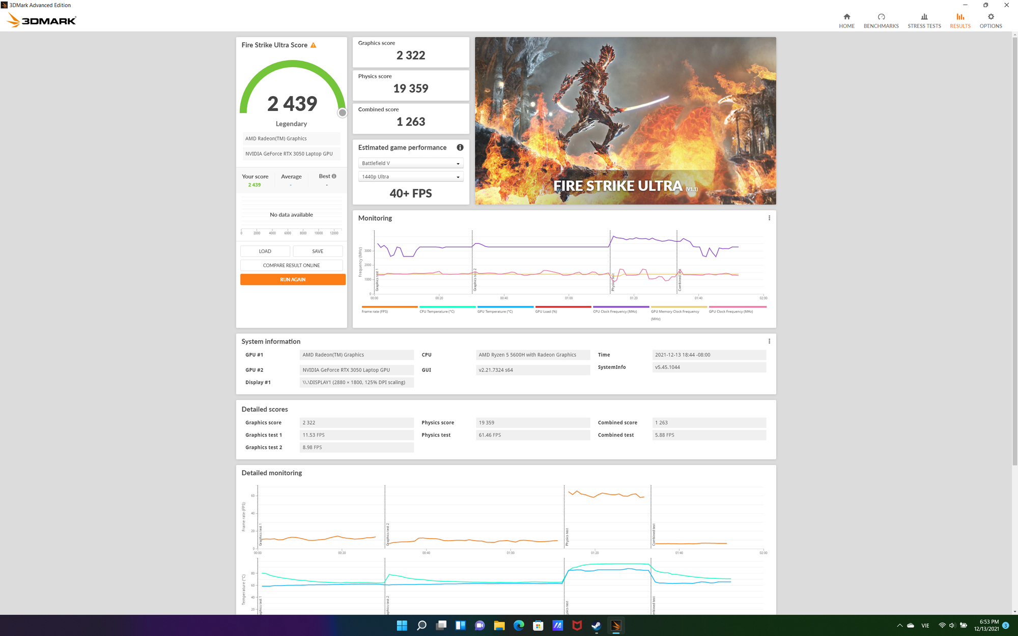This screenshot has height=636, width=1018.
Task: Click the Physics score value 19 359
Action: (x=411, y=89)
